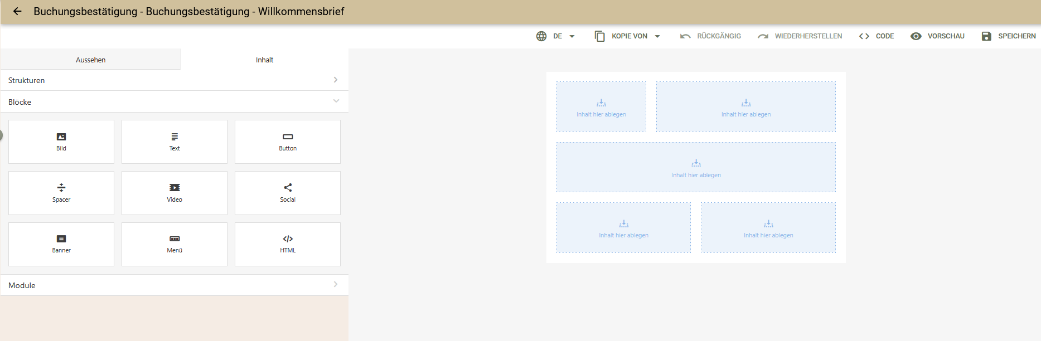Click the SPEICHERN text

tap(1017, 36)
